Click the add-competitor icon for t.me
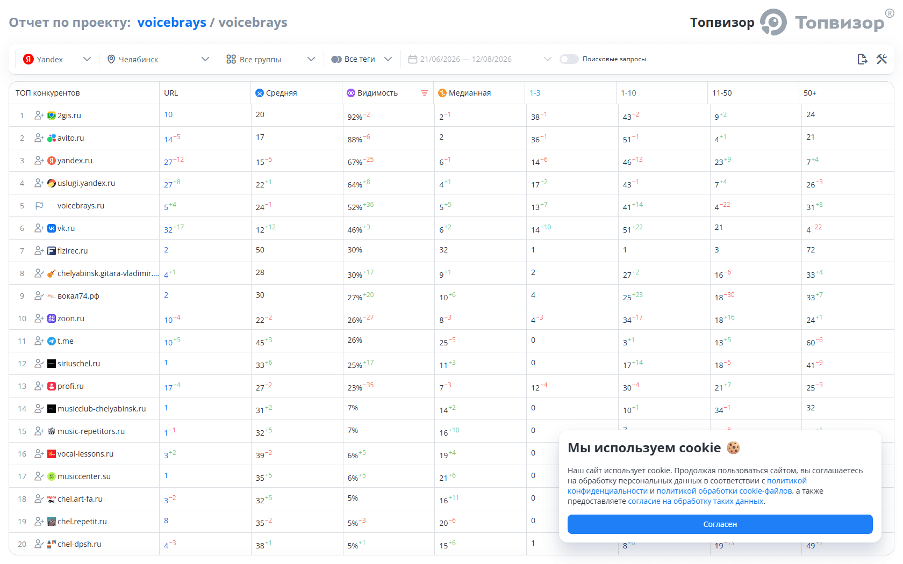This screenshot has height=564, width=903. coord(39,341)
